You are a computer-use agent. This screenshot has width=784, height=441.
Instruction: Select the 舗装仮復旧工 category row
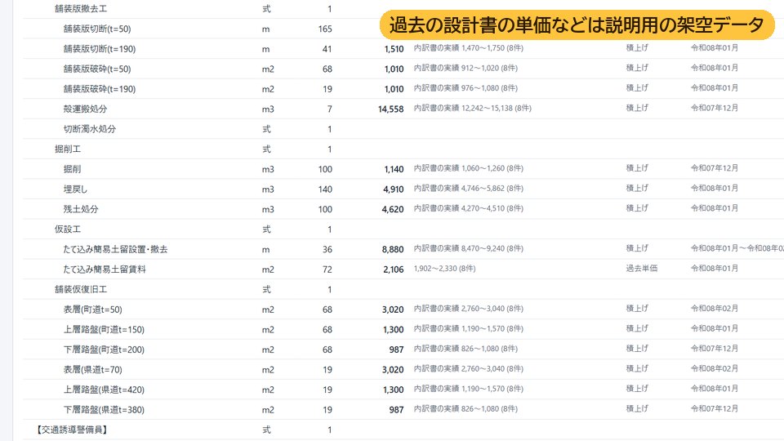[x=81, y=288]
